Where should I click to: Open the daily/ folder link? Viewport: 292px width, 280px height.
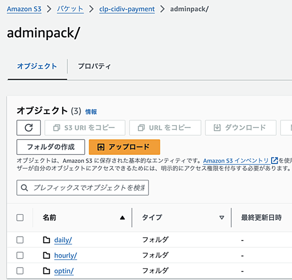[63, 240]
